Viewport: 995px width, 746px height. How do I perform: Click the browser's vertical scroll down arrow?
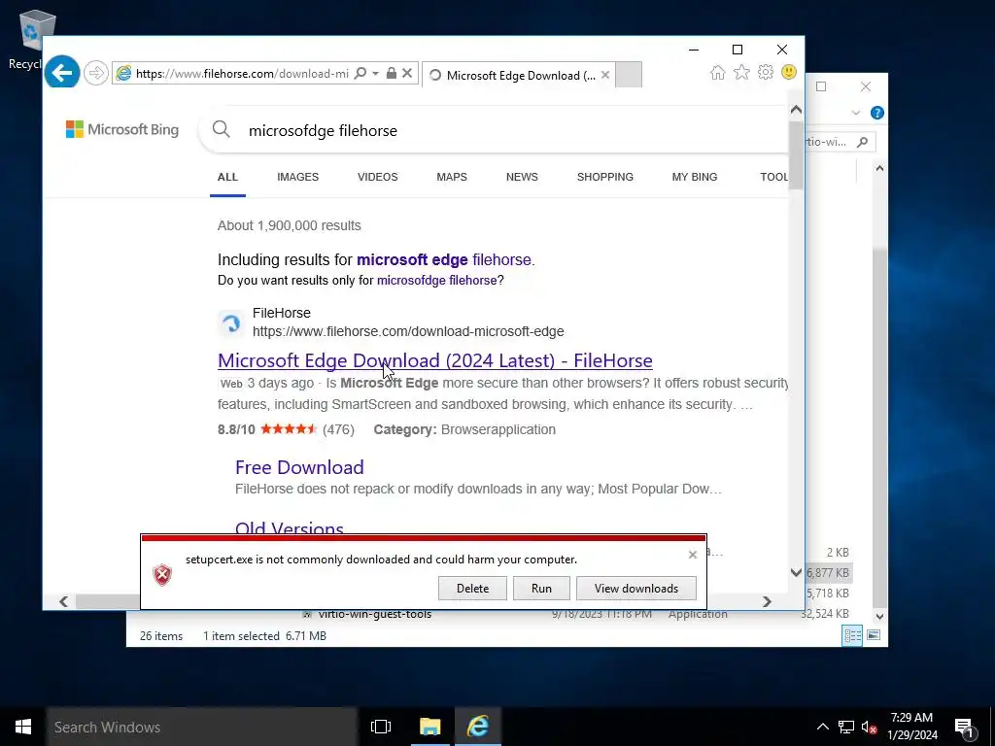tap(797, 573)
